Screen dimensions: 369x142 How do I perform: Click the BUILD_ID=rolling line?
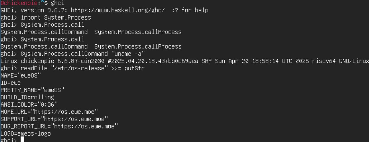(27, 97)
